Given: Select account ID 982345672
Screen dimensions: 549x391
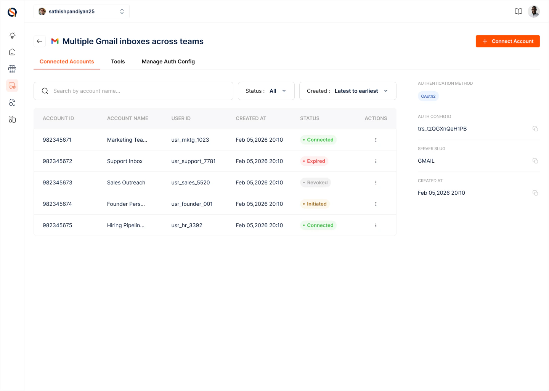Looking at the screenshot, I should [x=58, y=161].
